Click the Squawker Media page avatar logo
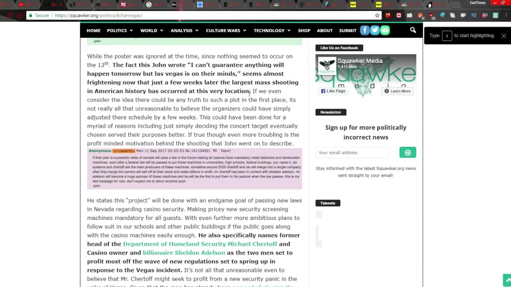511x287 pixels. [327, 65]
